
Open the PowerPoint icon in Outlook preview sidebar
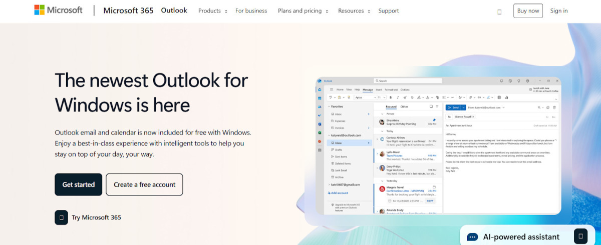click(x=320, y=141)
